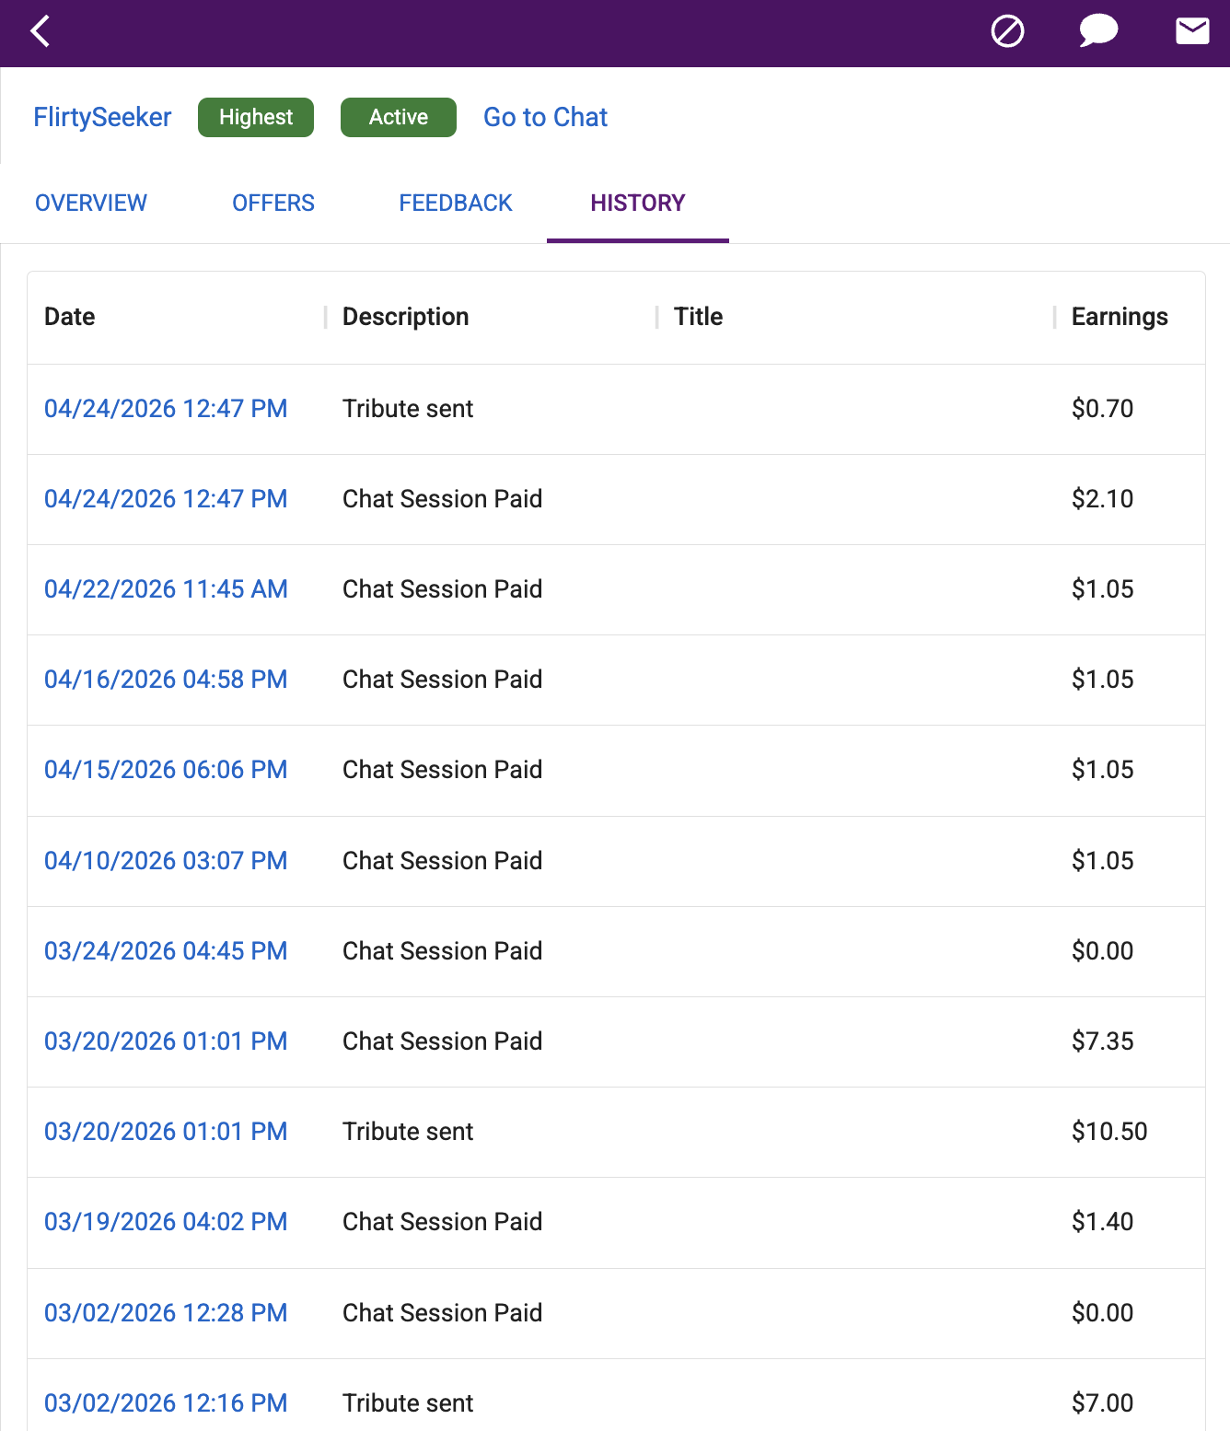Sort by the Earnings column header
The height and width of the screenshot is (1431, 1230).
(1120, 317)
